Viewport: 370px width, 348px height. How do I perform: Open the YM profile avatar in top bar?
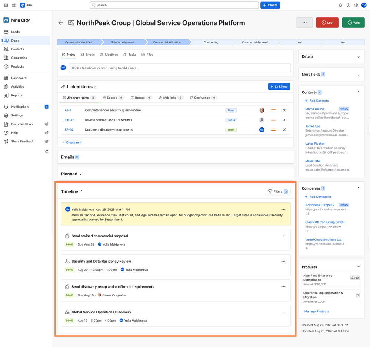tap(364, 5)
